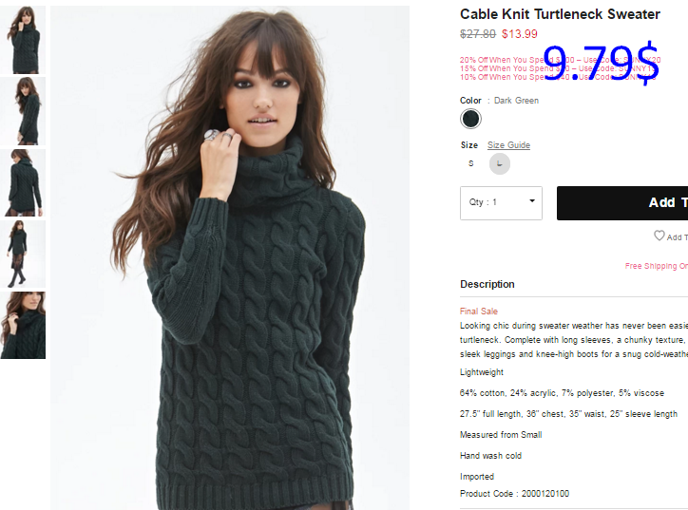
Task: View the fourth full-body thumbnail
Action: pos(23,255)
